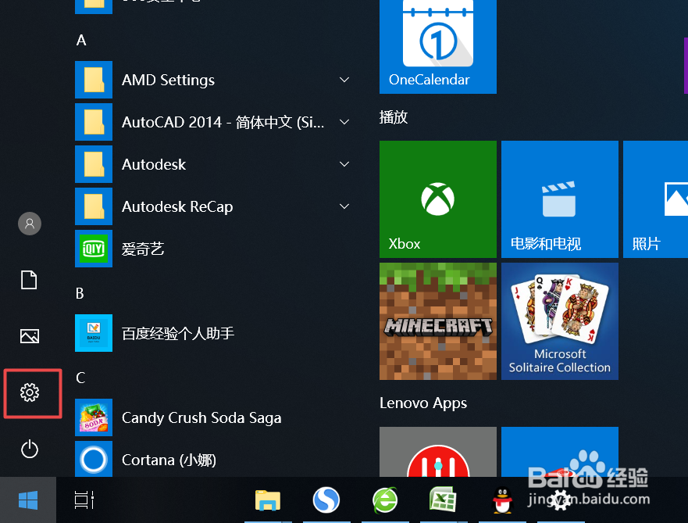Image resolution: width=688 pixels, height=523 pixels.
Task: Open QQ penguin icon on taskbar
Action: click(502, 500)
